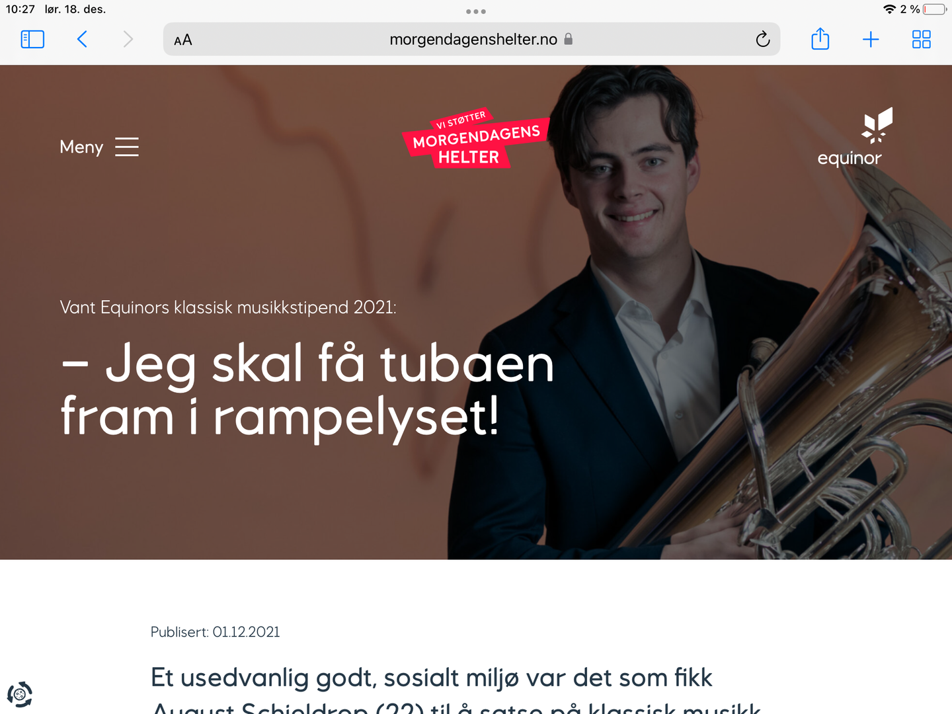
Task: Open the cookie settings icon
Action: tap(20, 694)
